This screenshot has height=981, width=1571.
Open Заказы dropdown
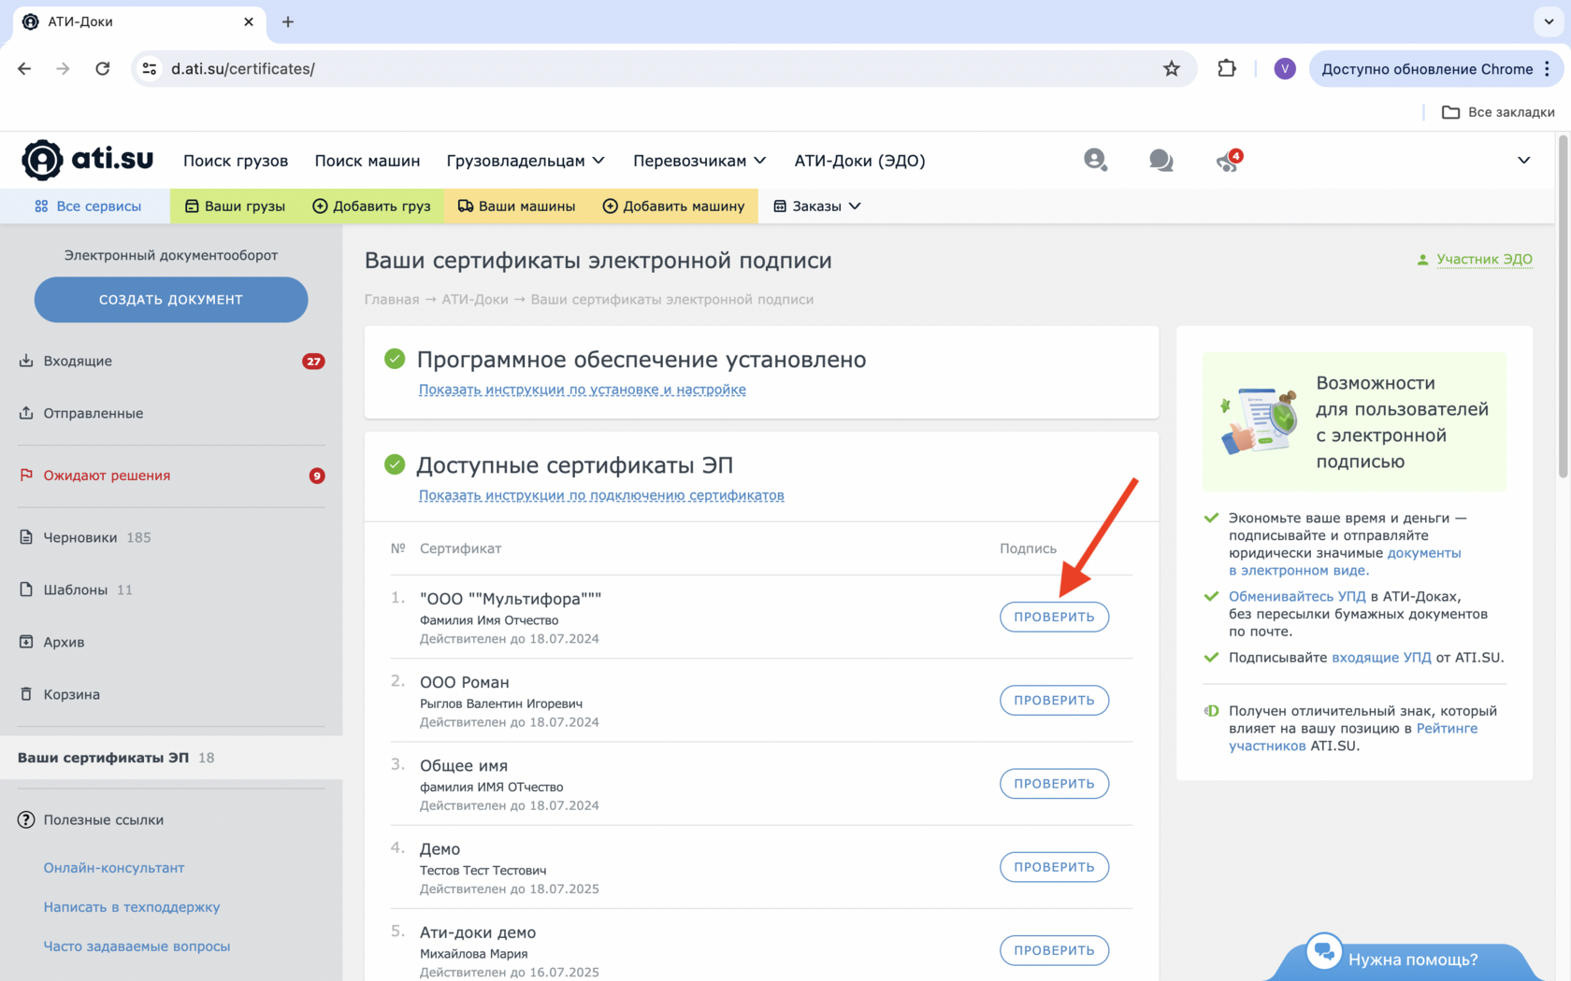pos(817,206)
